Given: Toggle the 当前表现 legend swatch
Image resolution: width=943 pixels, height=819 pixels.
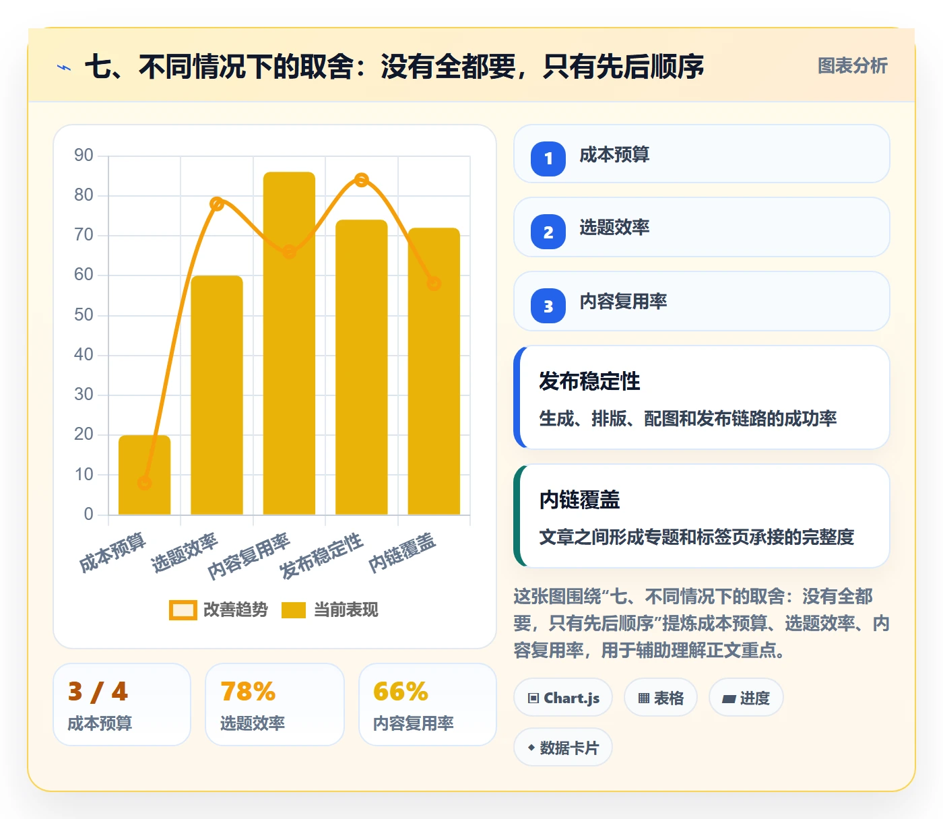Looking at the screenshot, I should (294, 610).
